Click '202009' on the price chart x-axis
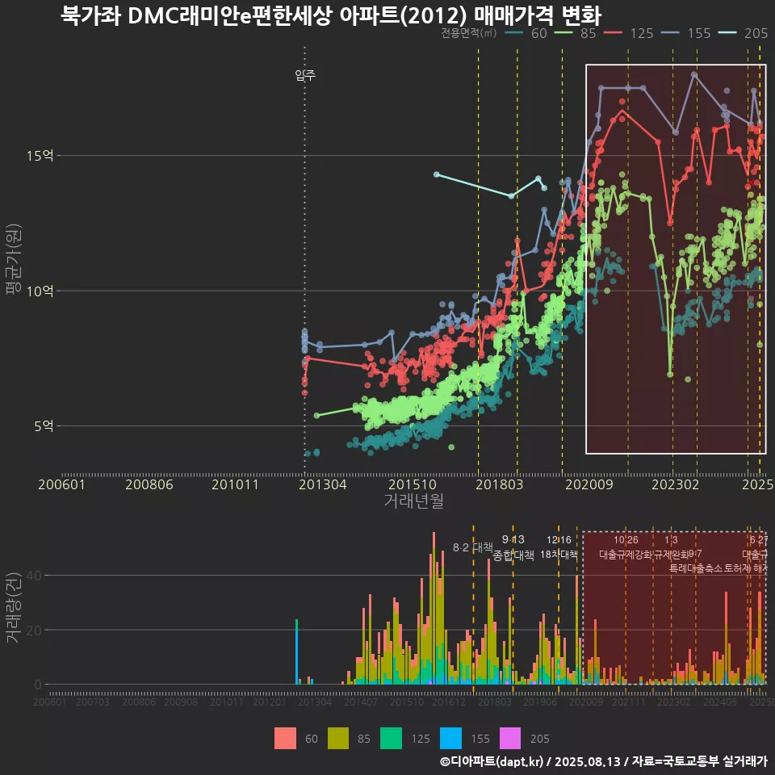775x775 pixels. pyautogui.click(x=589, y=484)
